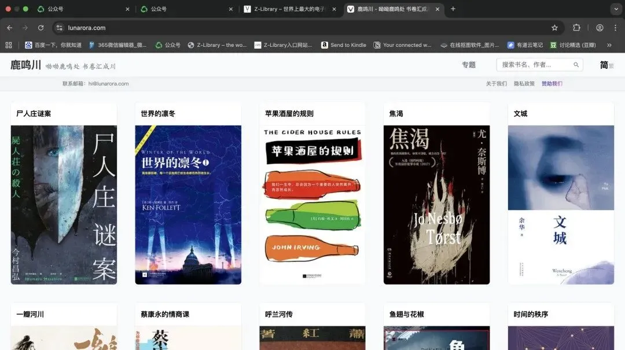Screen dimensions: 625x350
Task: Close the Z-Library tab
Action: click(x=334, y=9)
